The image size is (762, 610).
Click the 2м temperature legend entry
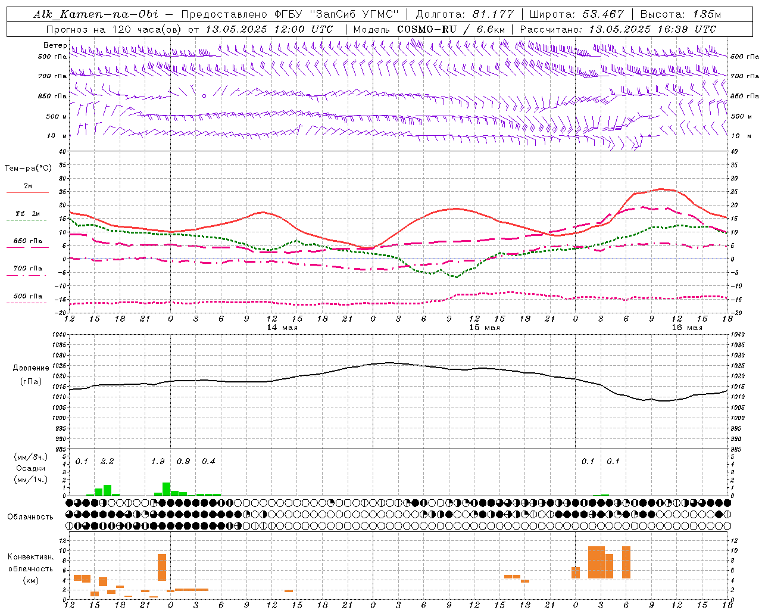[28, 186]
